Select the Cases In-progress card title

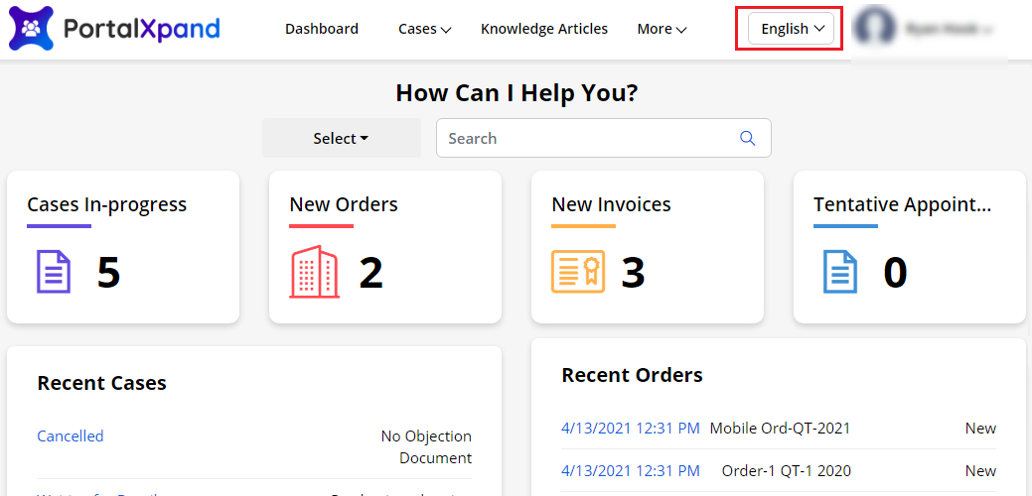point(106,204)
